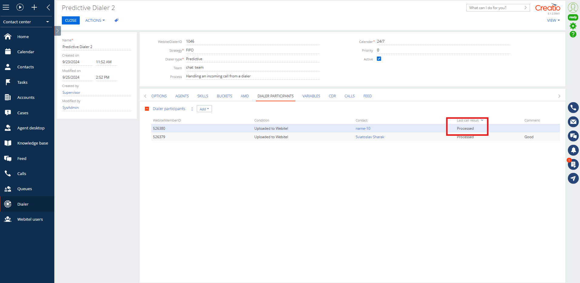The width and height of the screenshot is (580, 283).
Task: Click the Dialer type field Predictive
Action: click(x=253, y=59)
